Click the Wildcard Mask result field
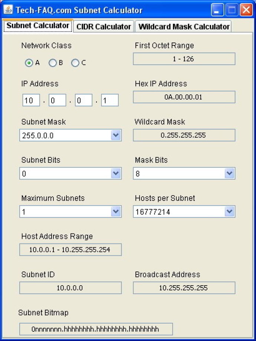The width and height of the screenshot is (256, 341). click(x=184, y=135)
